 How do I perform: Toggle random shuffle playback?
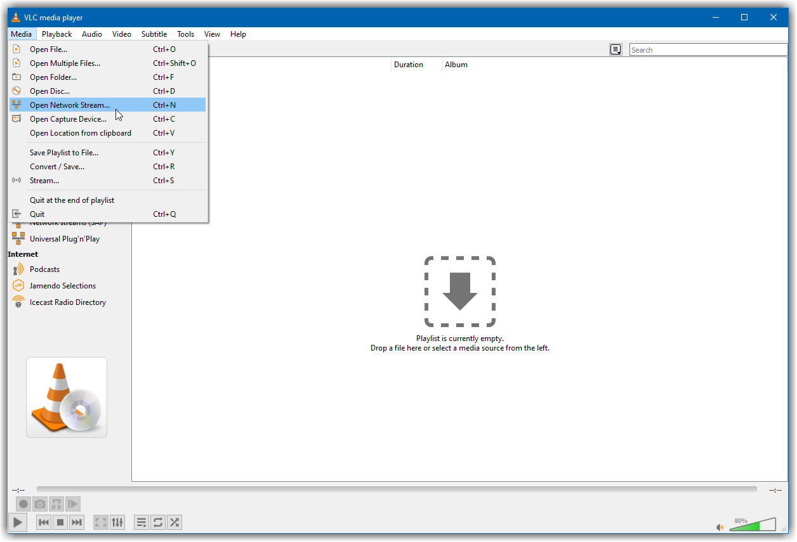[x=175, y=522]
